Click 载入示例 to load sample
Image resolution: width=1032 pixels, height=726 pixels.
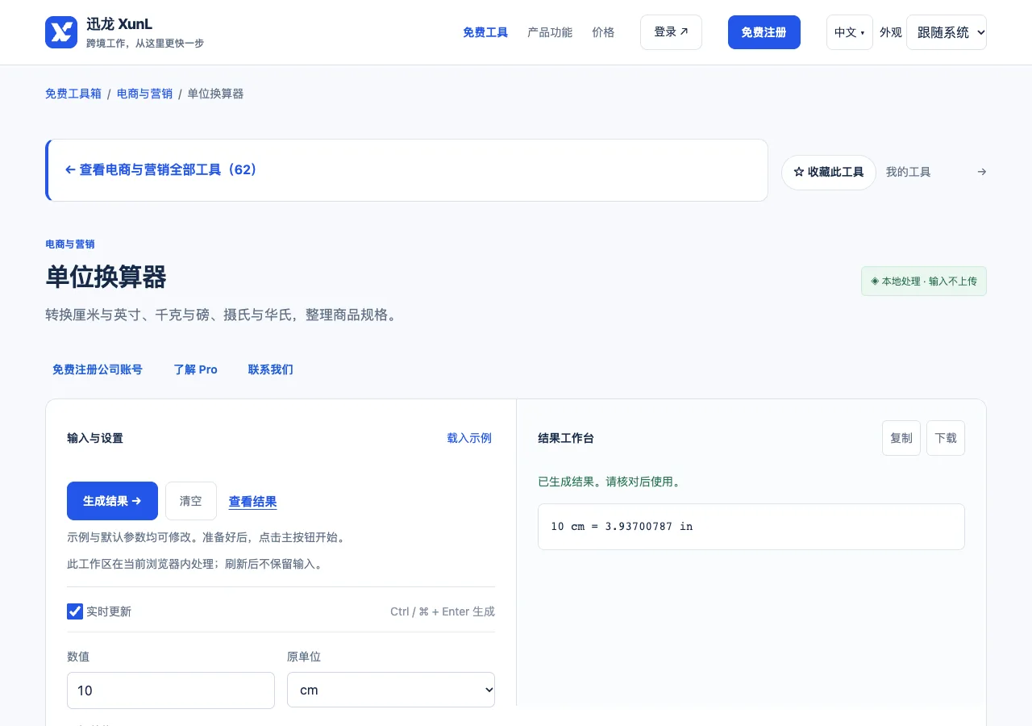pos(469,438)
